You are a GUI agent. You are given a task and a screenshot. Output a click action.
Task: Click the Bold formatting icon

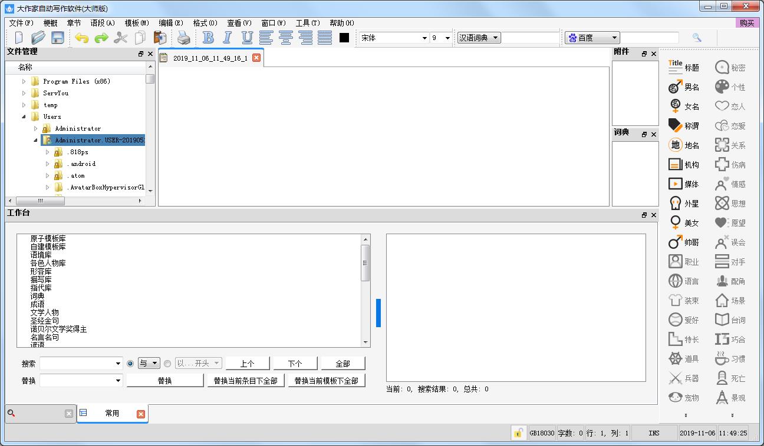tap(208, 38)
